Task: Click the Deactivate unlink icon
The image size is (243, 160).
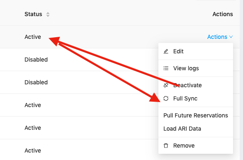Action: (166, 85)
